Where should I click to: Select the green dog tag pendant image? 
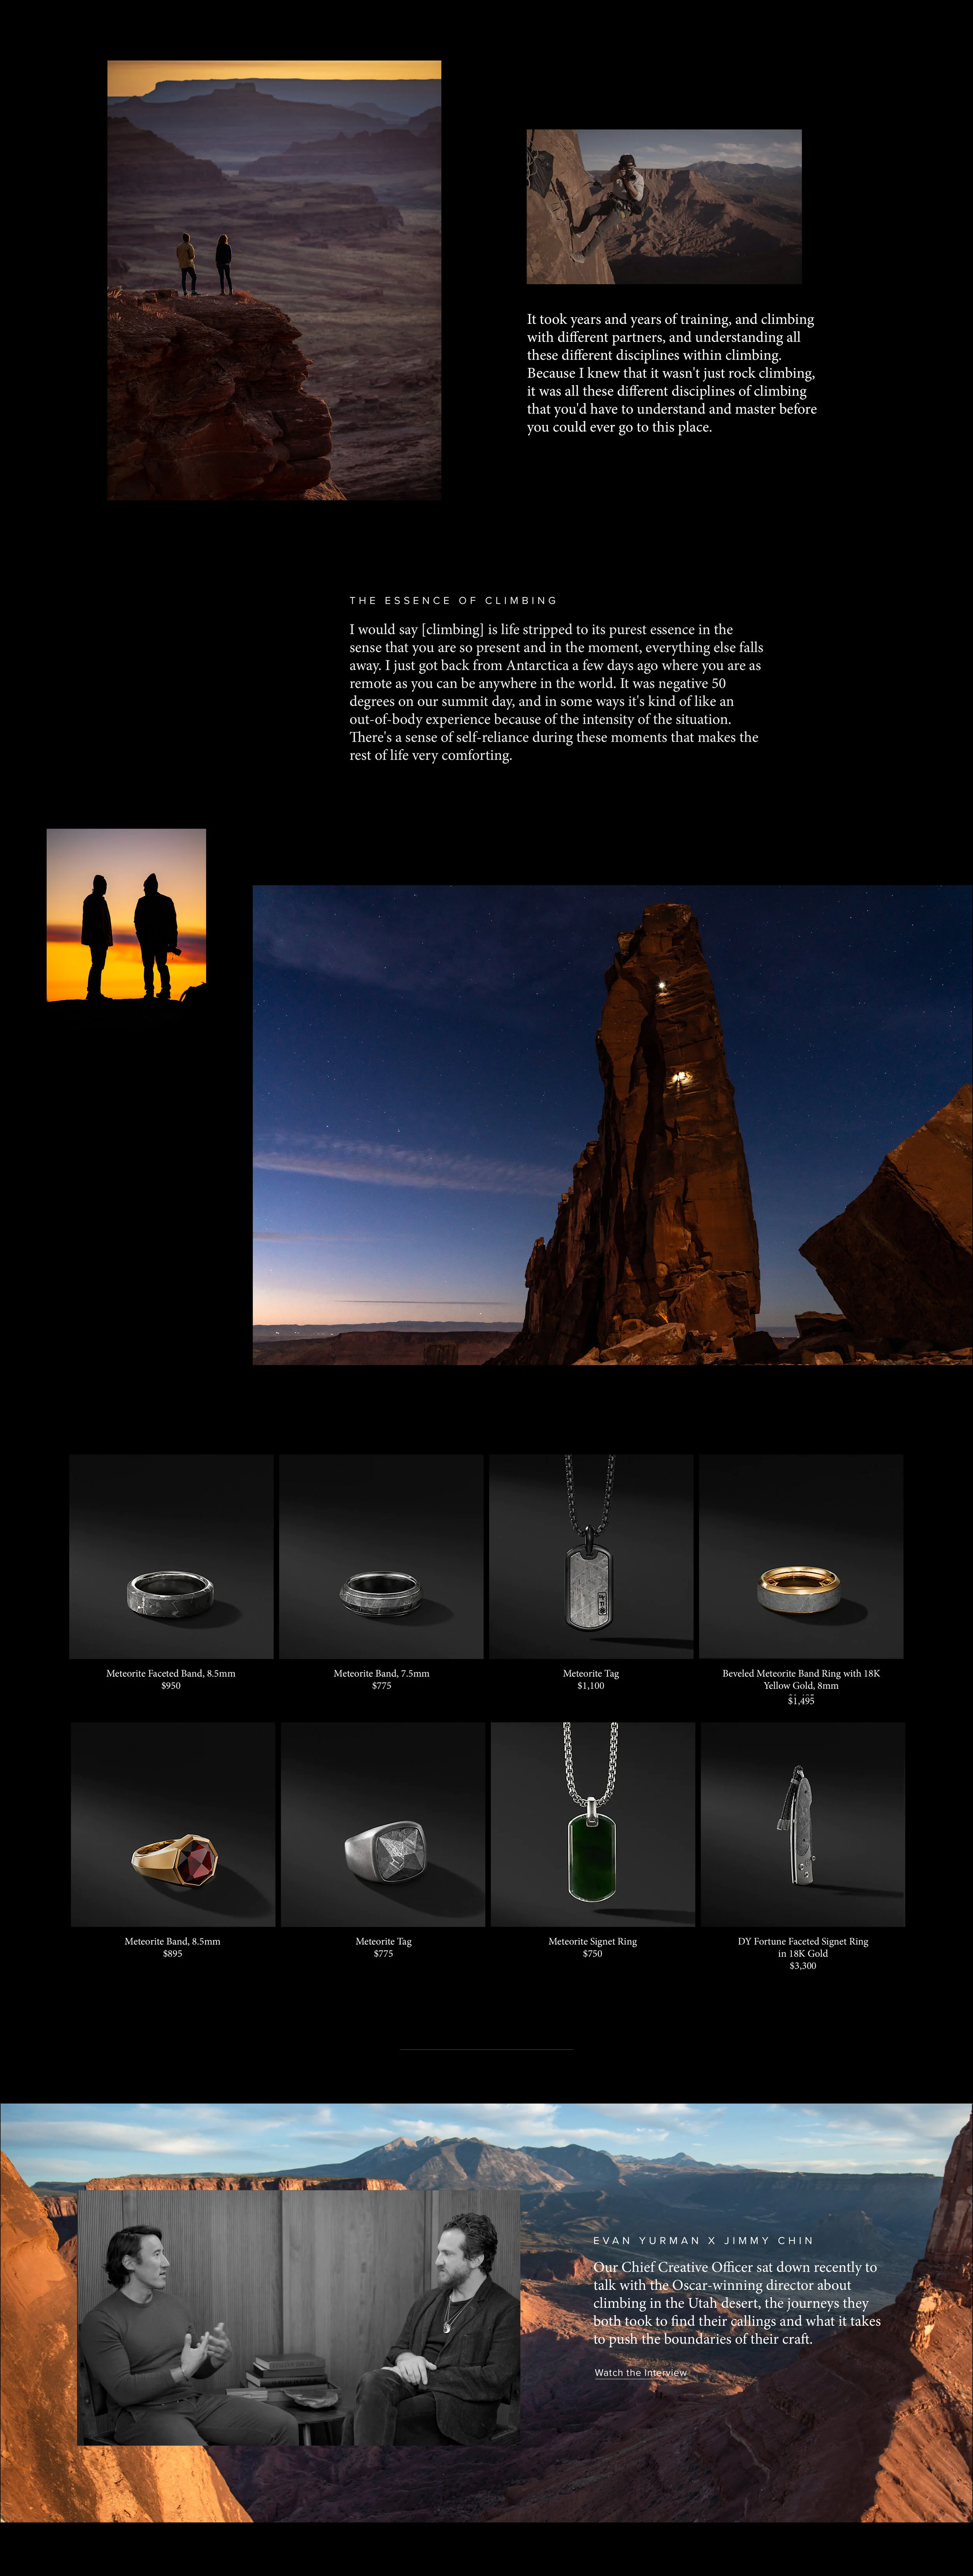(x=593, y=1824)
